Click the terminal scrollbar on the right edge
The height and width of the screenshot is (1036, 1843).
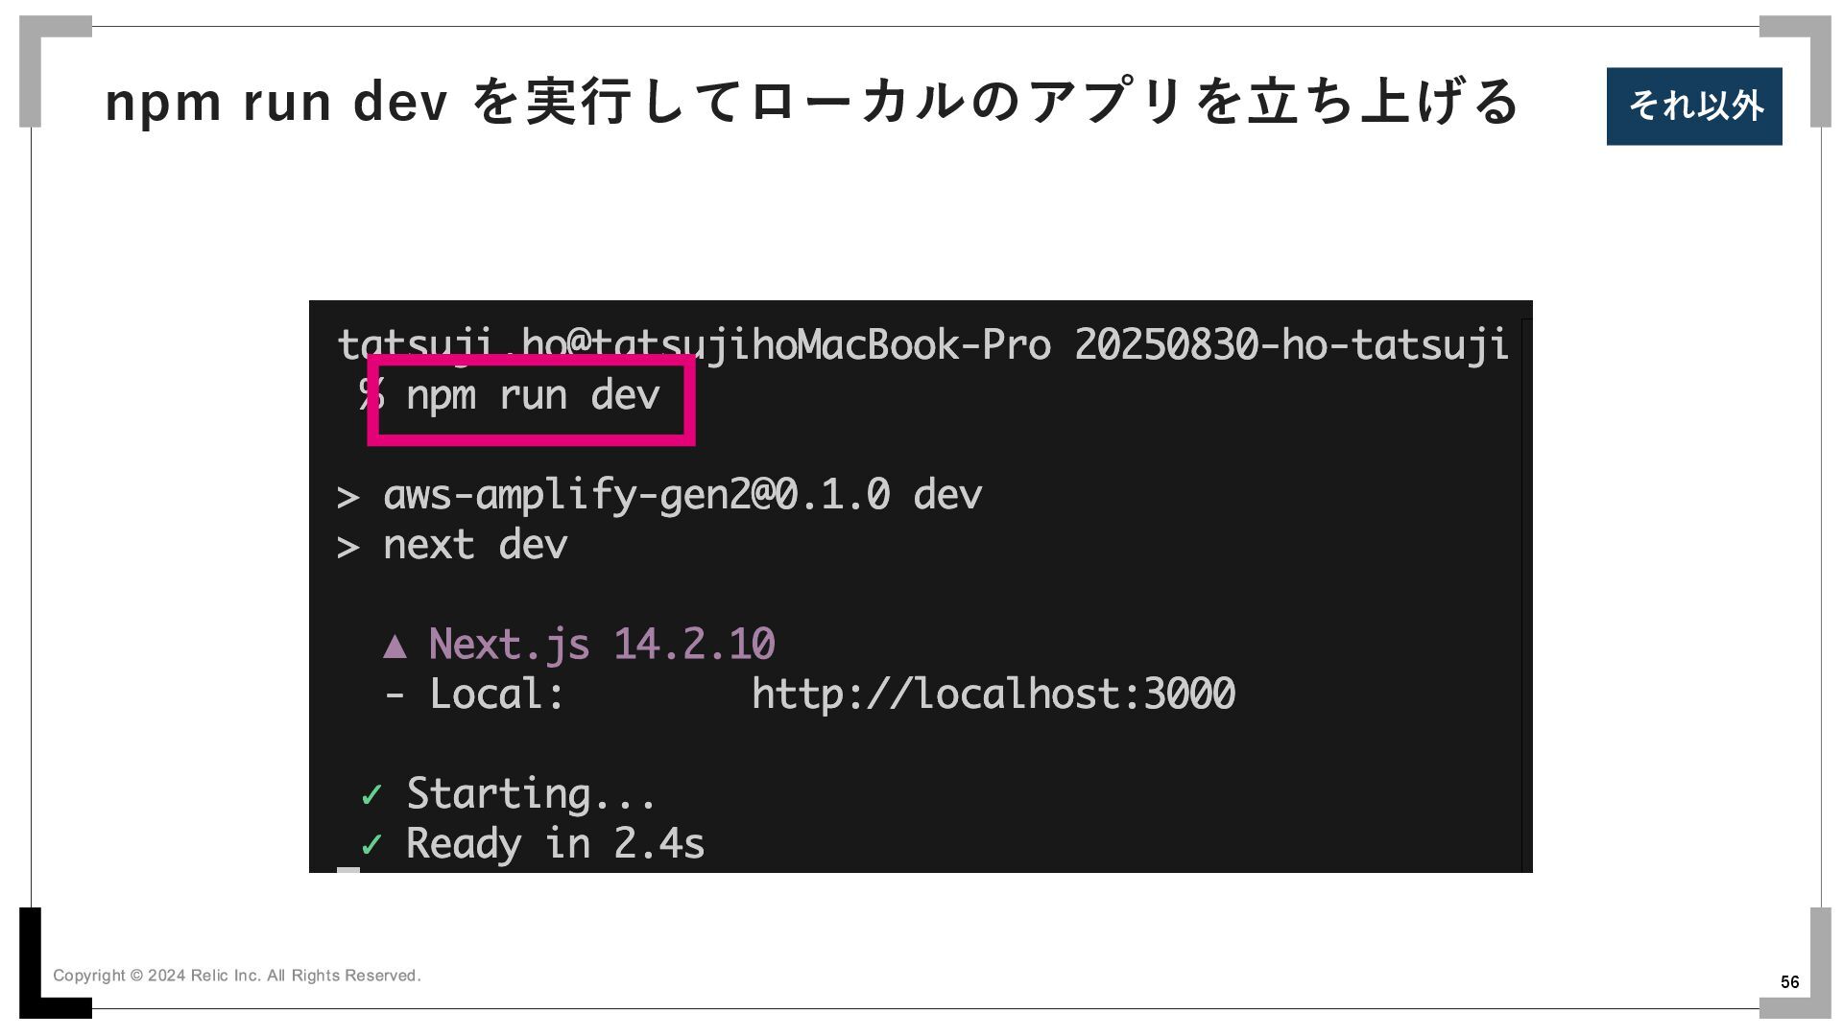[x=1526, y=595]
